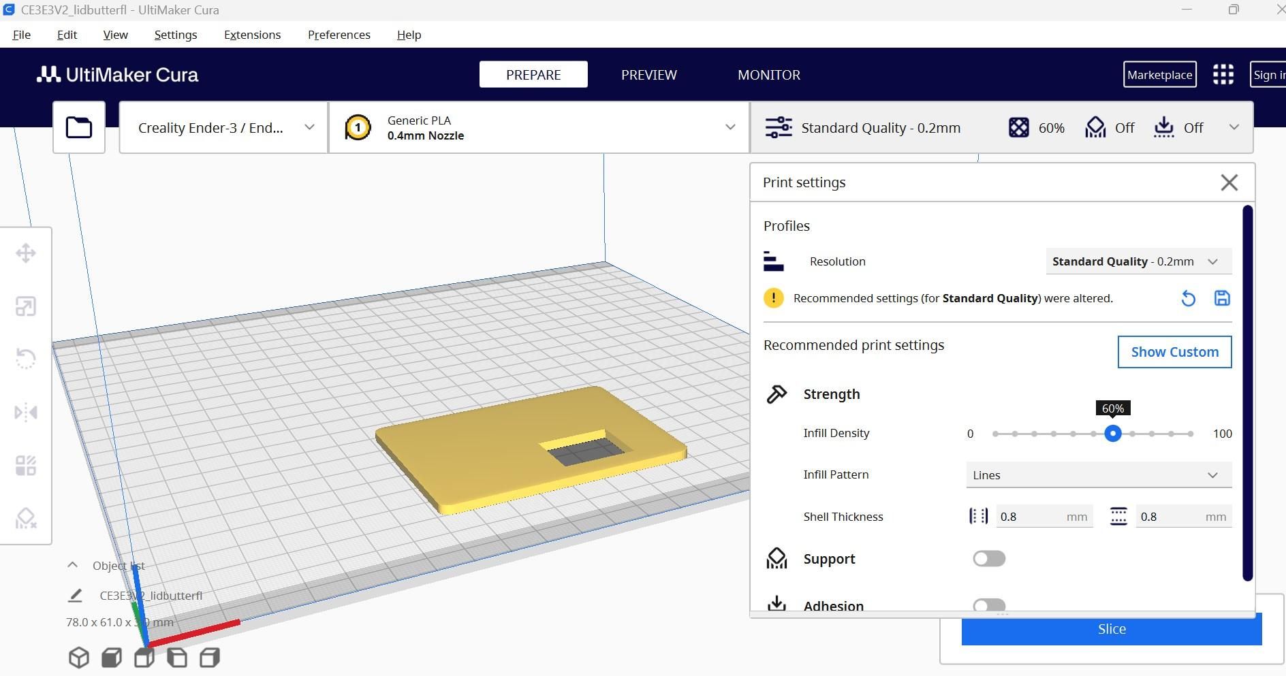Select the Move tool
Screen dimensions: 1286x676
(x=26, y=253)
